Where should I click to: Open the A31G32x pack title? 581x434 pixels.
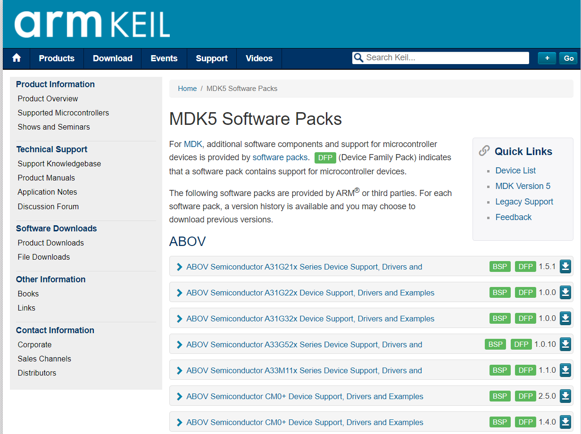point(310,319)
